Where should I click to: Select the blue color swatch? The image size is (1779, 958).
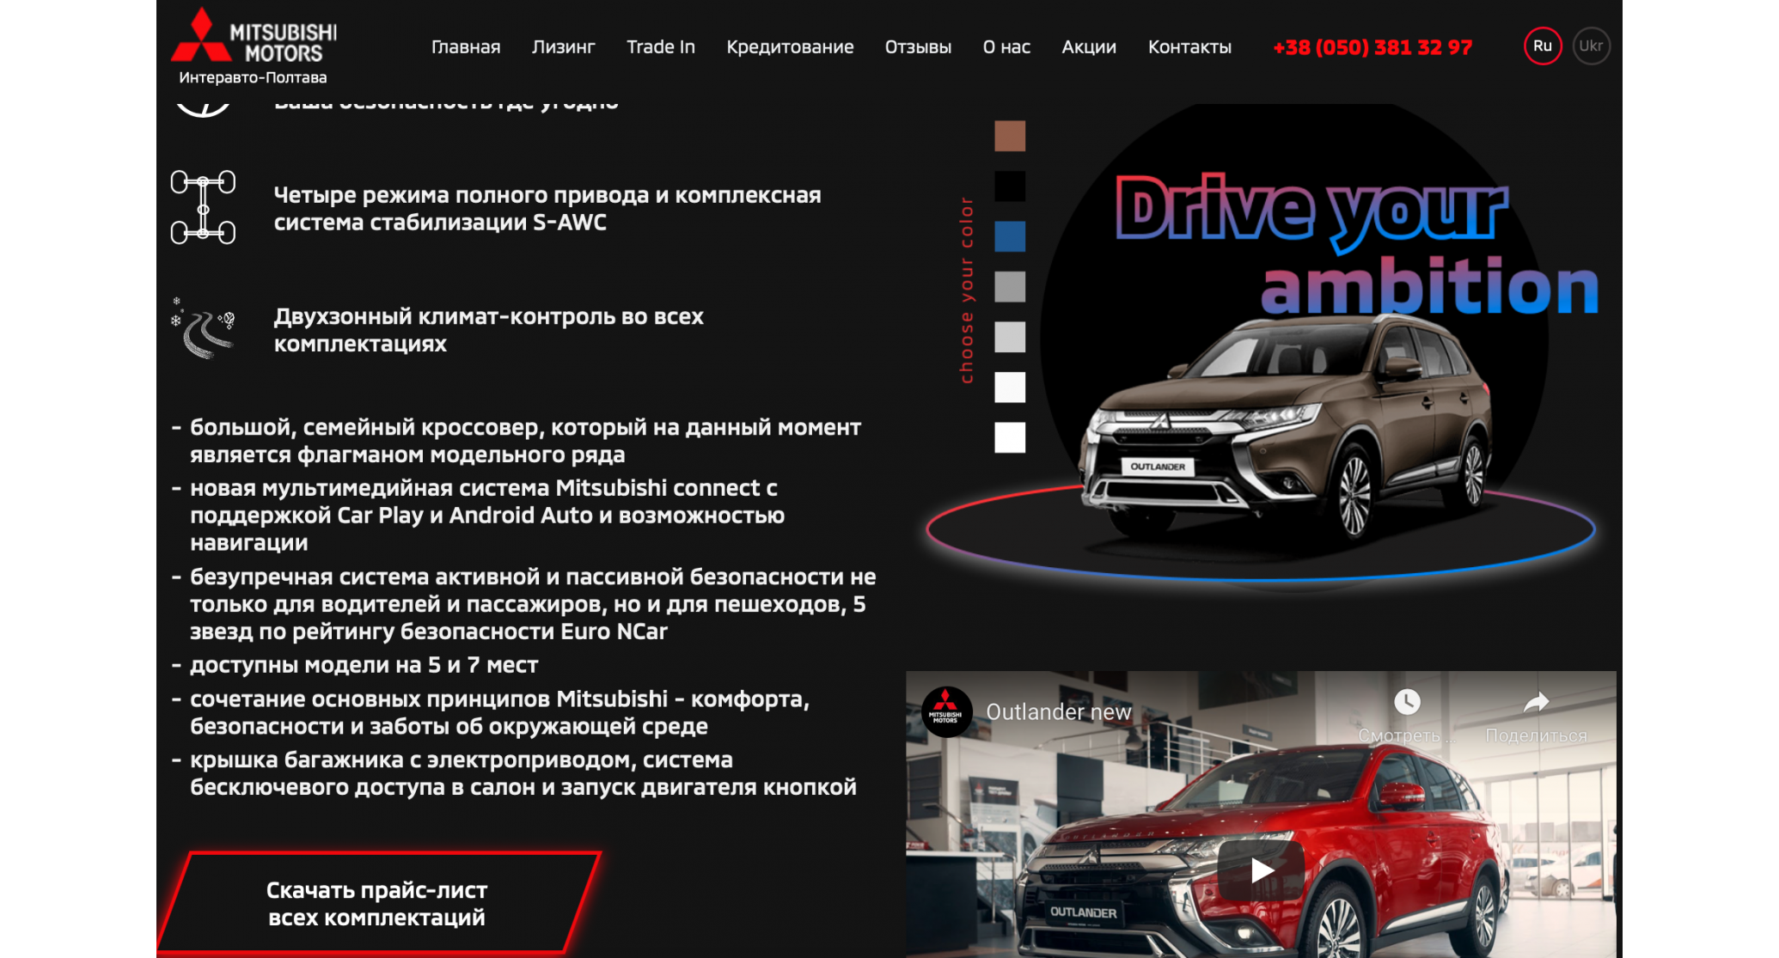[1010, 236]
